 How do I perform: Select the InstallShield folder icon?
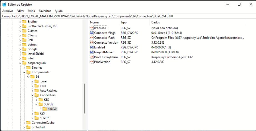[x=24, y=54]
